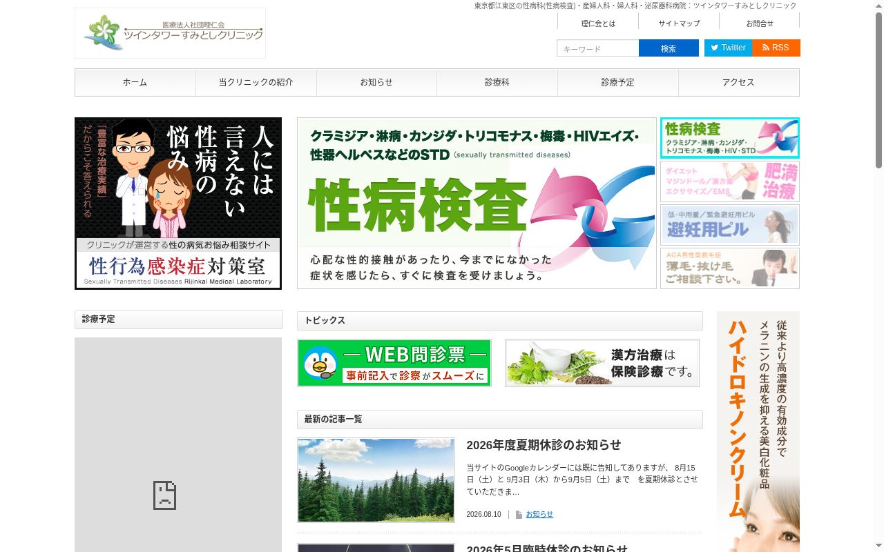Go to the お知らせ menu item
Screen dimensions: 884x552
point(376,82)
